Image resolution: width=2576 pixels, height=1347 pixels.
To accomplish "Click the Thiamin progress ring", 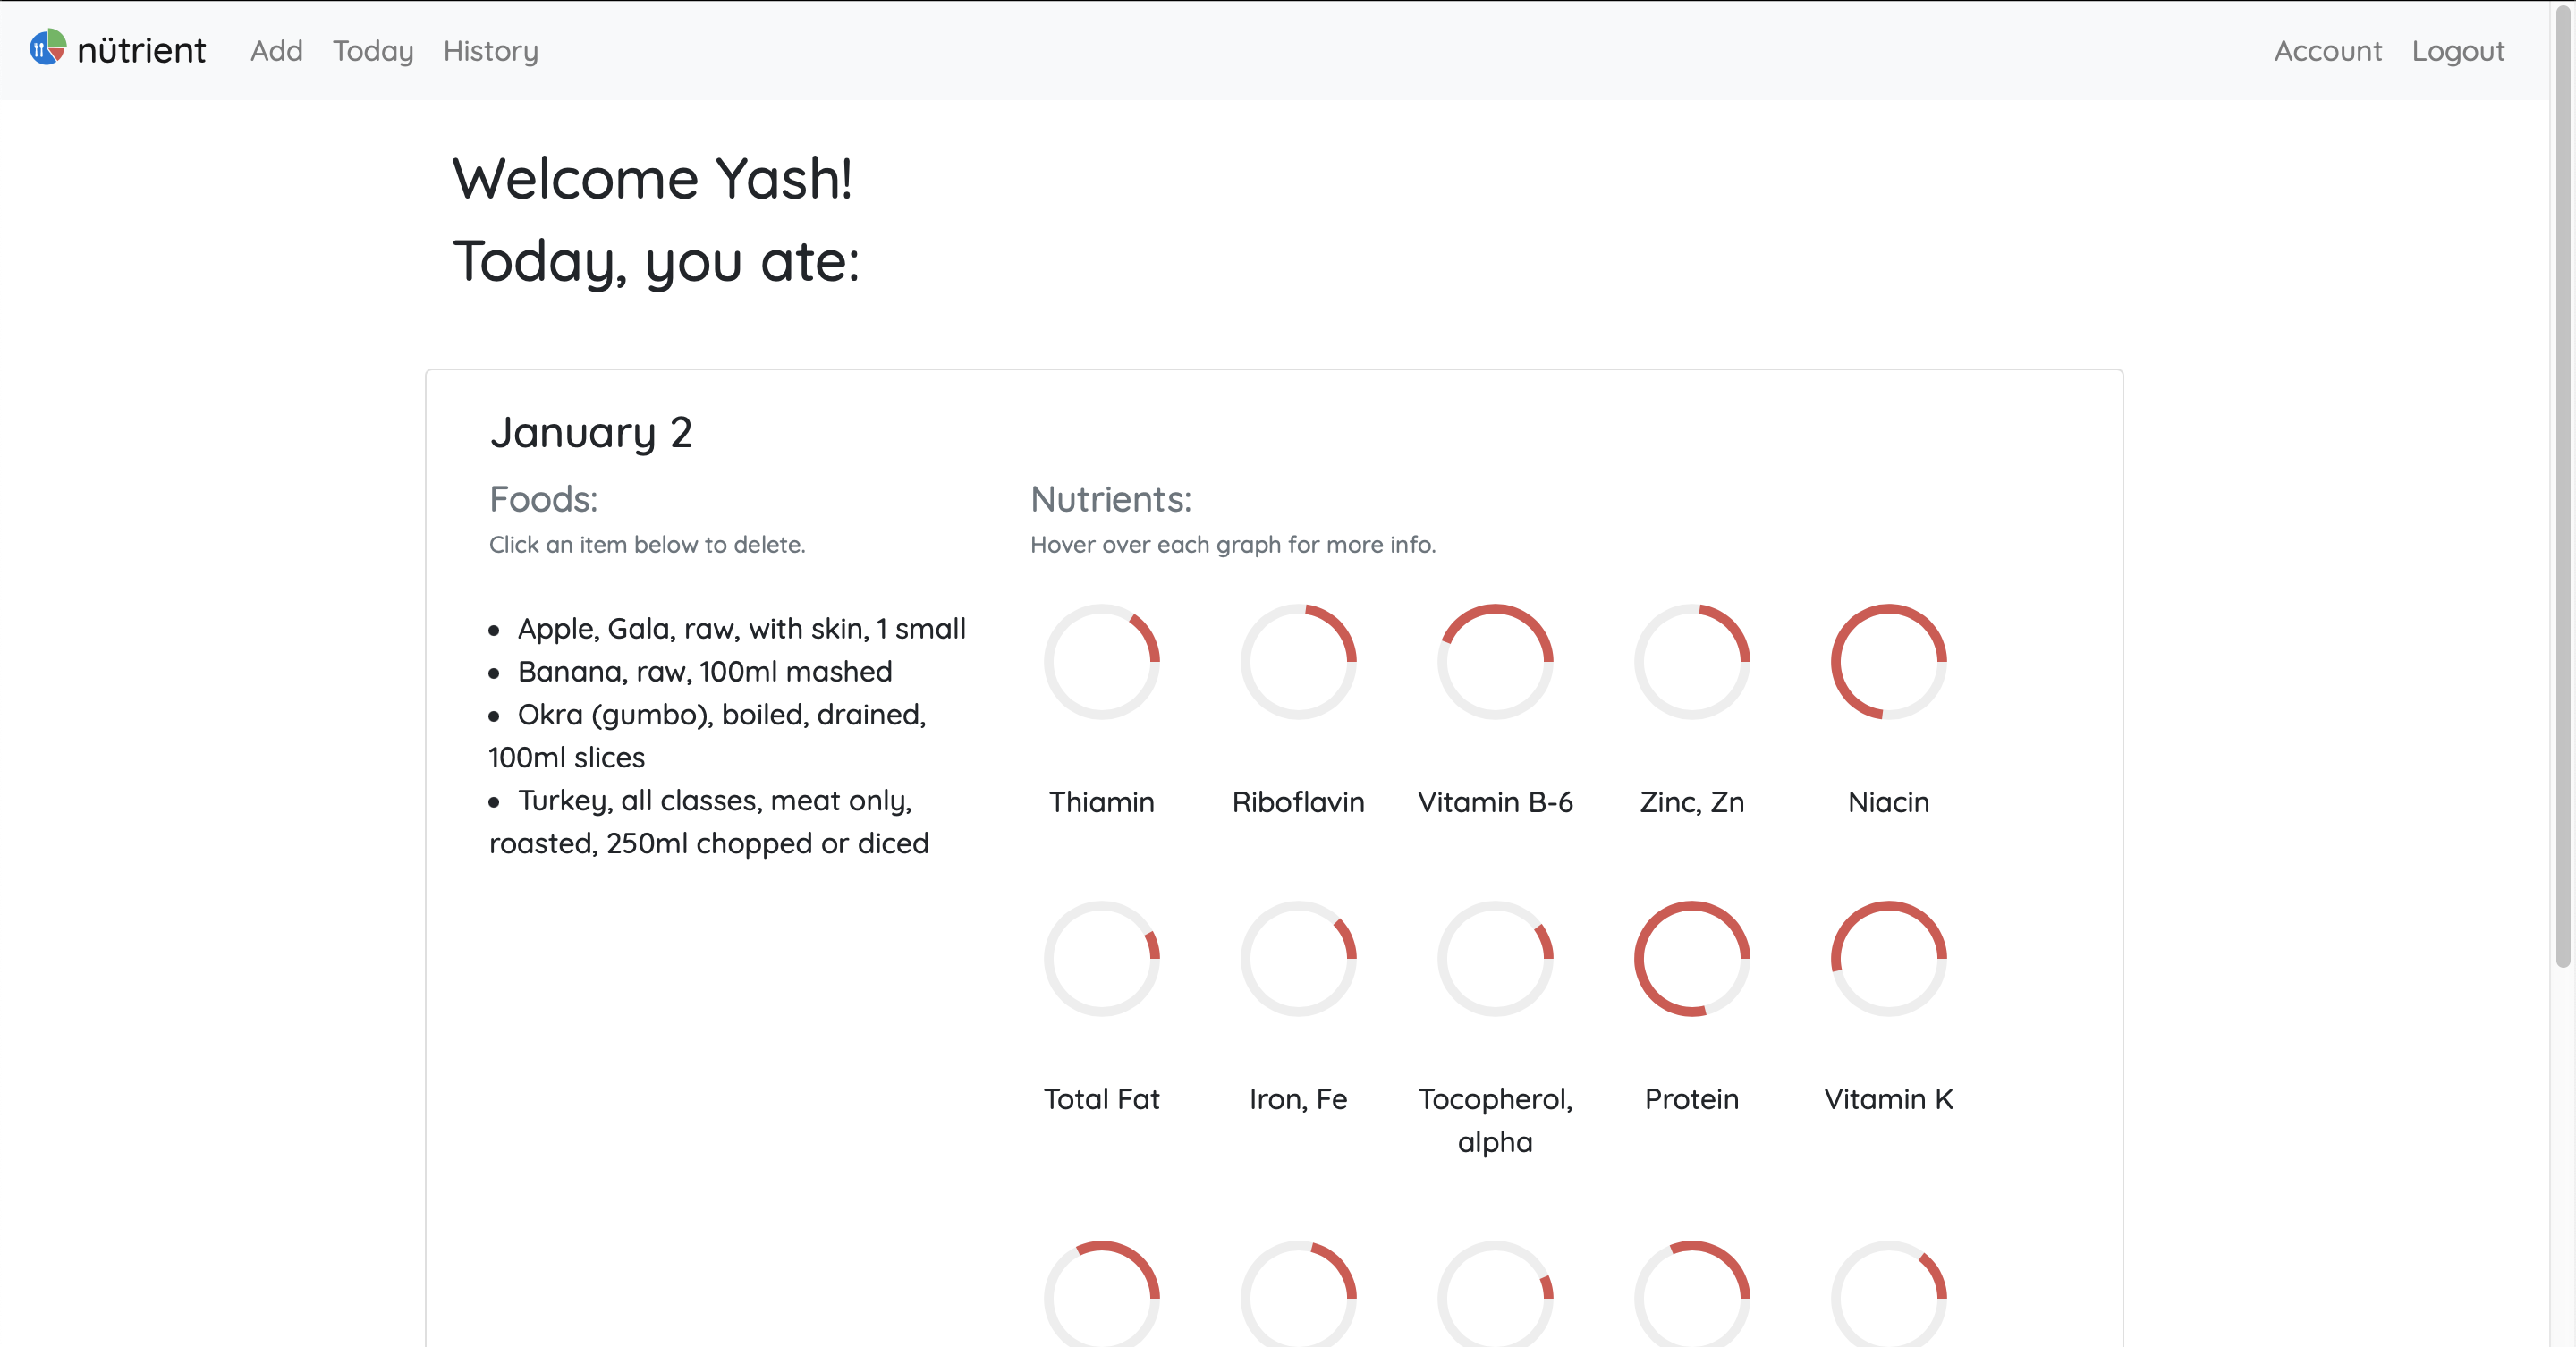I will 1102,661.
